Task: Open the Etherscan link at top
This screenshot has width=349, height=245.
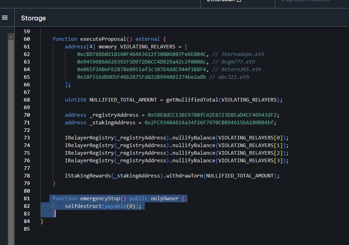Action: click(x=221, y=1)
